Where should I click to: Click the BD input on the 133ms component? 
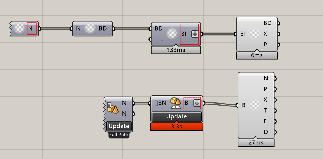point(159,29)
